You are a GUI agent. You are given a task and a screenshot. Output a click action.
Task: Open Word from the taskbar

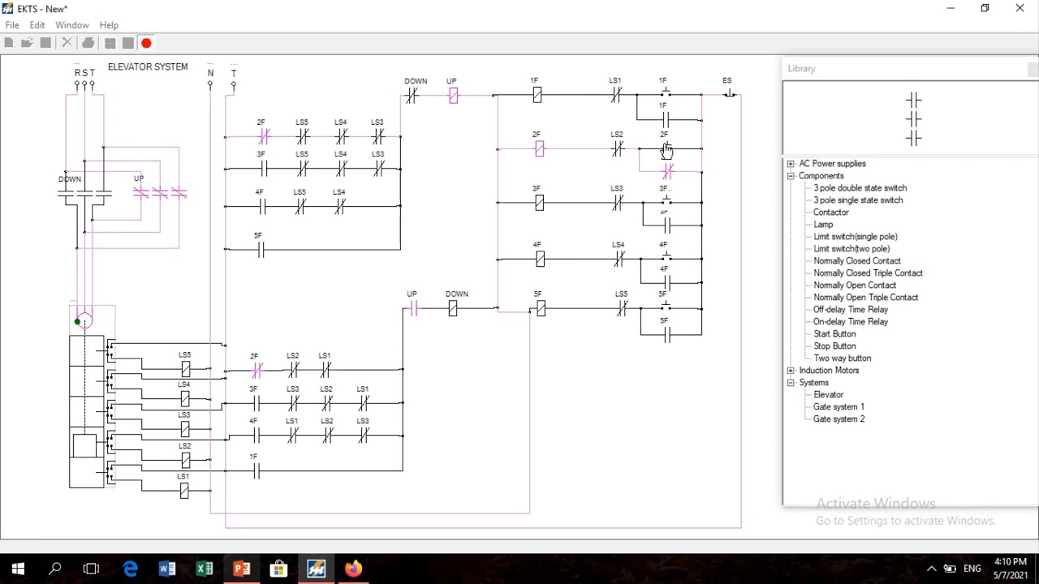pos(167,569)
